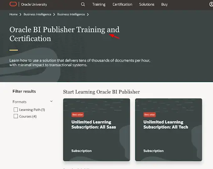Click the Oracle BI Publisher Training and Certification title
This screenshot has height=169, width=213.
64,34
